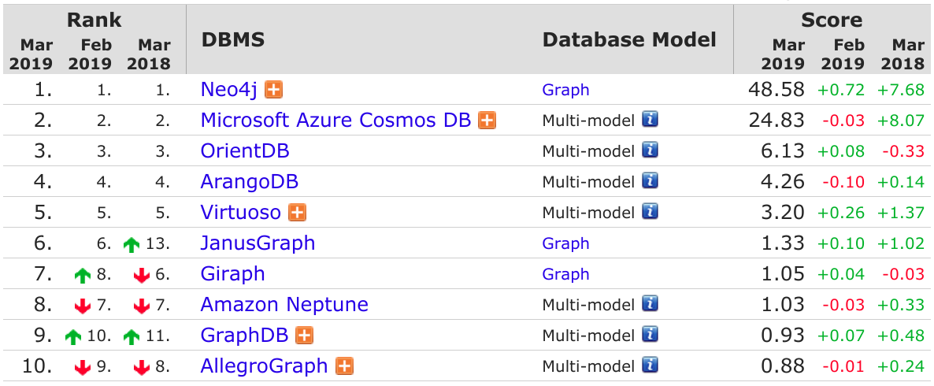The image size is (934, 386).
Task: Click the orange plus icon next to Neo4j
Action: tap(274, 90)
